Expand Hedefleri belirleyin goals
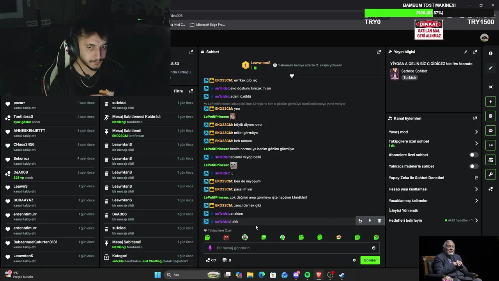 [476, 221]
